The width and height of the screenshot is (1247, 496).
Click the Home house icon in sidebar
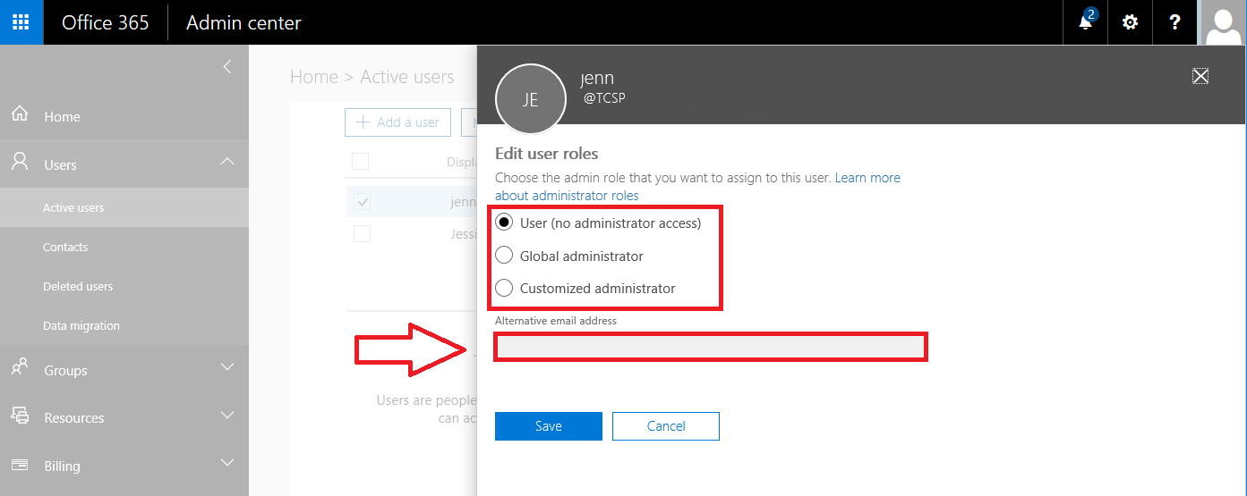pyautogui.click(x=20, y=116)
